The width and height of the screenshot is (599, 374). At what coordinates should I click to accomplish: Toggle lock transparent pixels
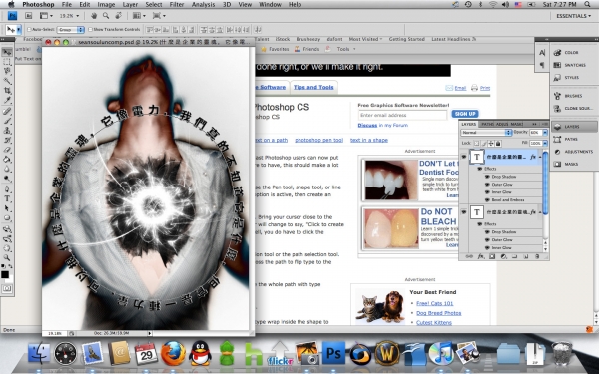(476, 143)
